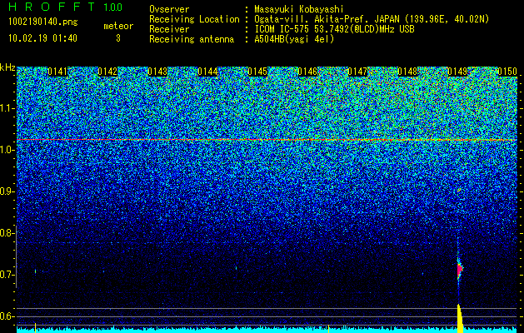Screen dimensions: 524x333
Task: Click the 0143 time marker
Action: coord(157,72)
